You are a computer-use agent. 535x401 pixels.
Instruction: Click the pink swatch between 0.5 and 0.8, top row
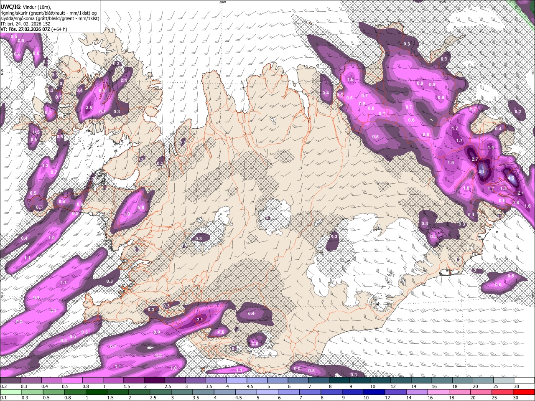click(x=72, y=381)
